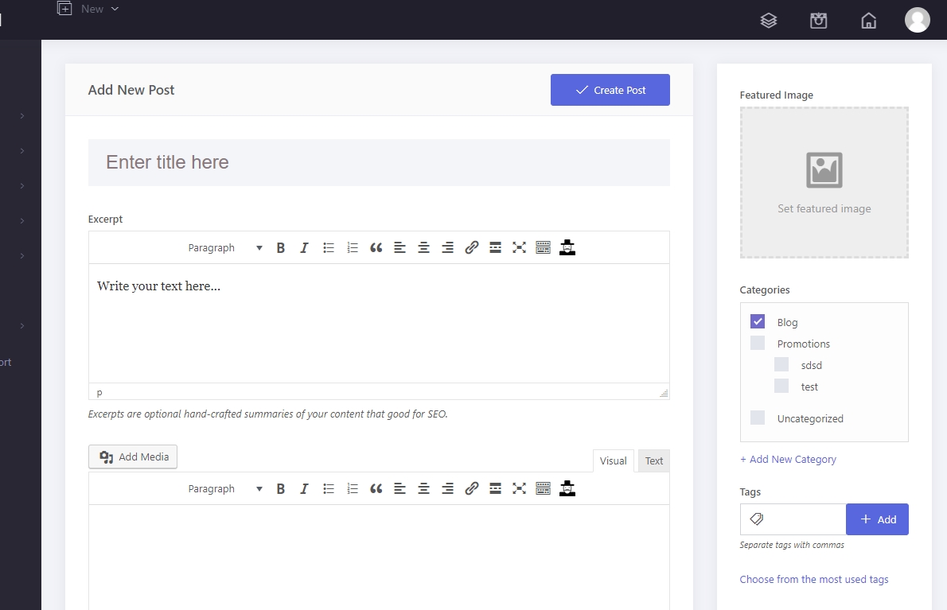Open Paragraph dropdown in the content editor

[x=224, y=489]
